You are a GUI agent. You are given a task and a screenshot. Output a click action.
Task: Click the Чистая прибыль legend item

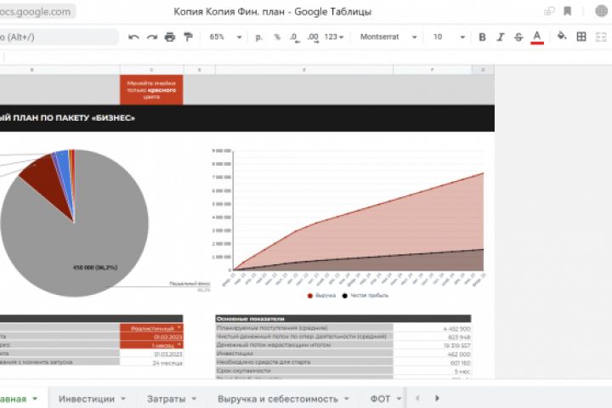click(x=365, y=296)
